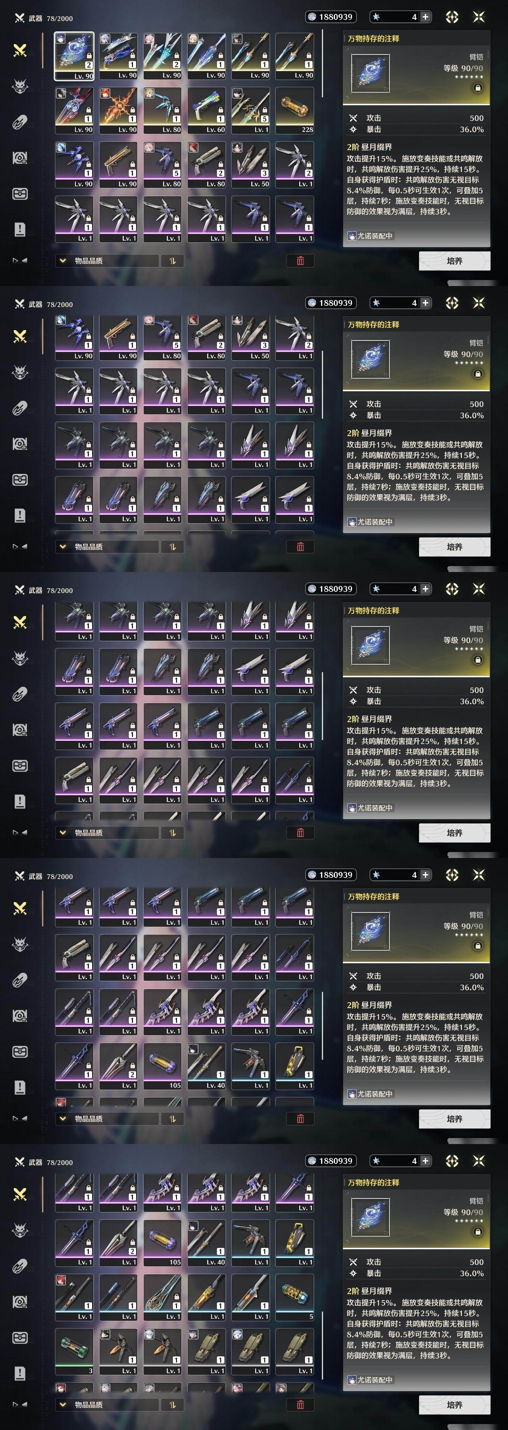Image resolution: width=508 pixels, height=1430 pixels.
Task: Select the development materials chest icon in topmost sidebar
Action: [x=20, y=194]
